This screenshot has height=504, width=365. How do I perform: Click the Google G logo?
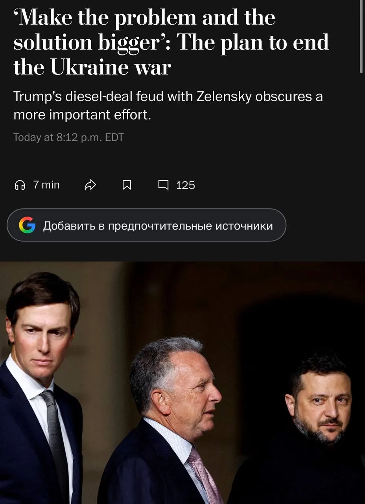click(27, 225)
